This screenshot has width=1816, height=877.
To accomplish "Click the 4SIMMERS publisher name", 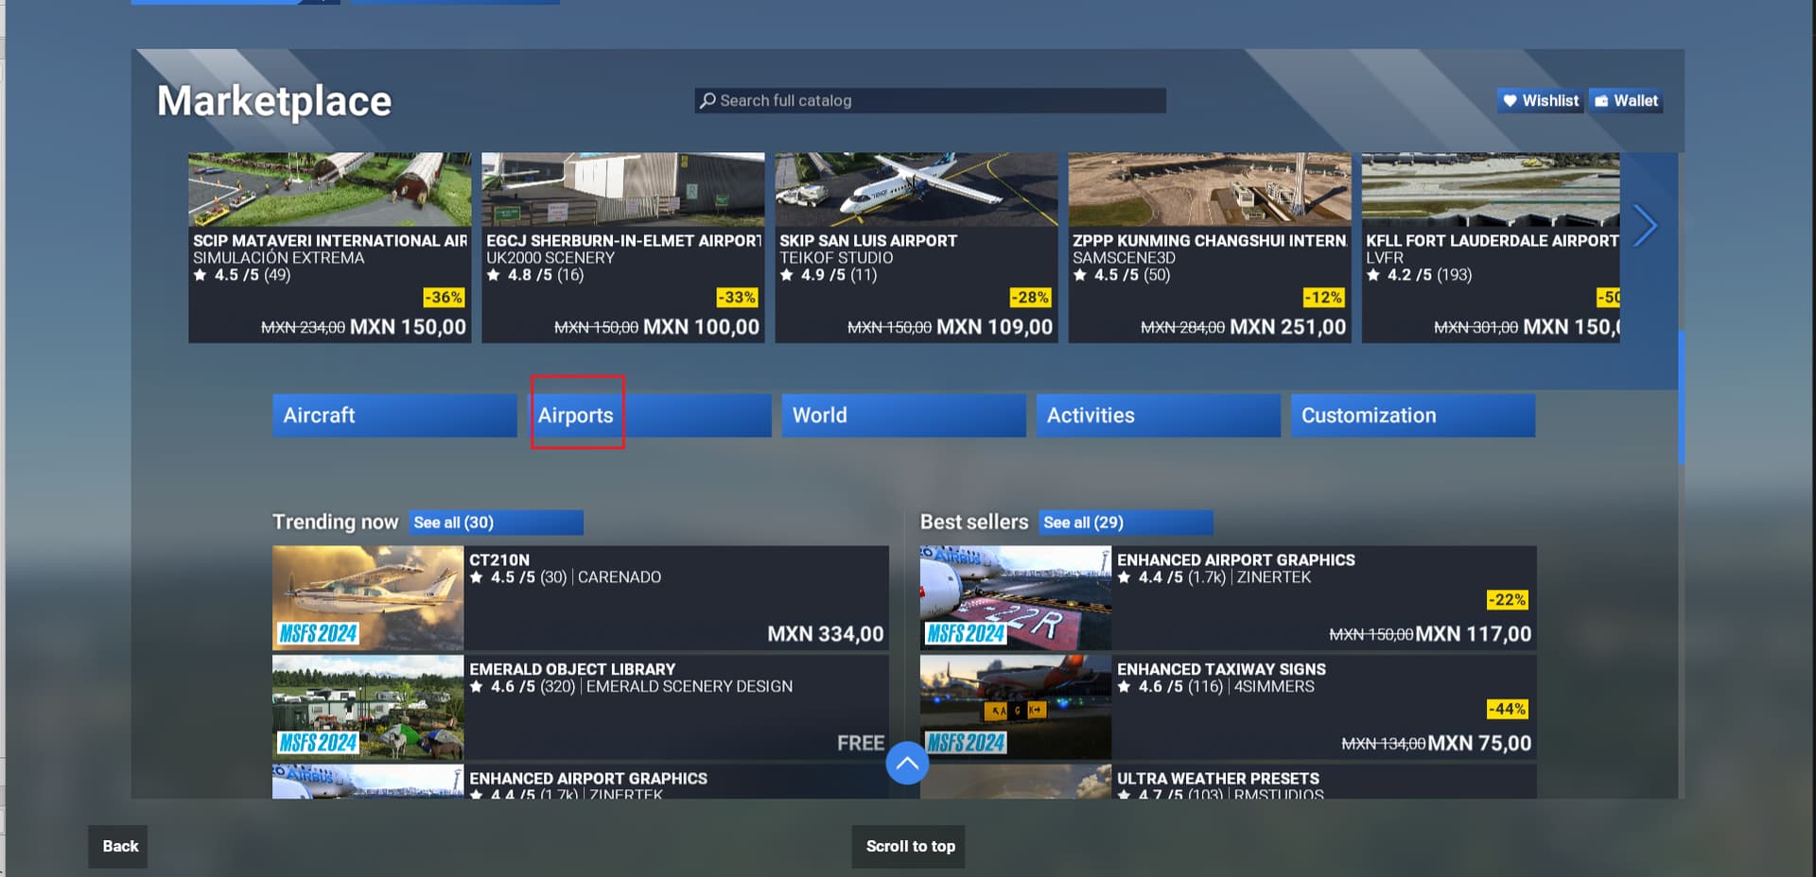I will tap(1274, 687).
